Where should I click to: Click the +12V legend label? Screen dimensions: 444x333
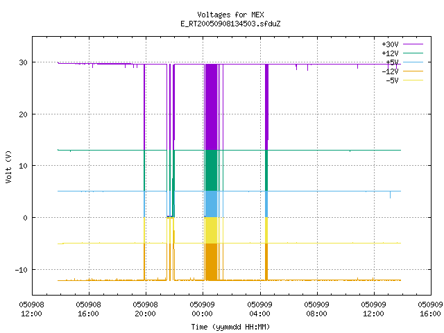click(390, 53)
